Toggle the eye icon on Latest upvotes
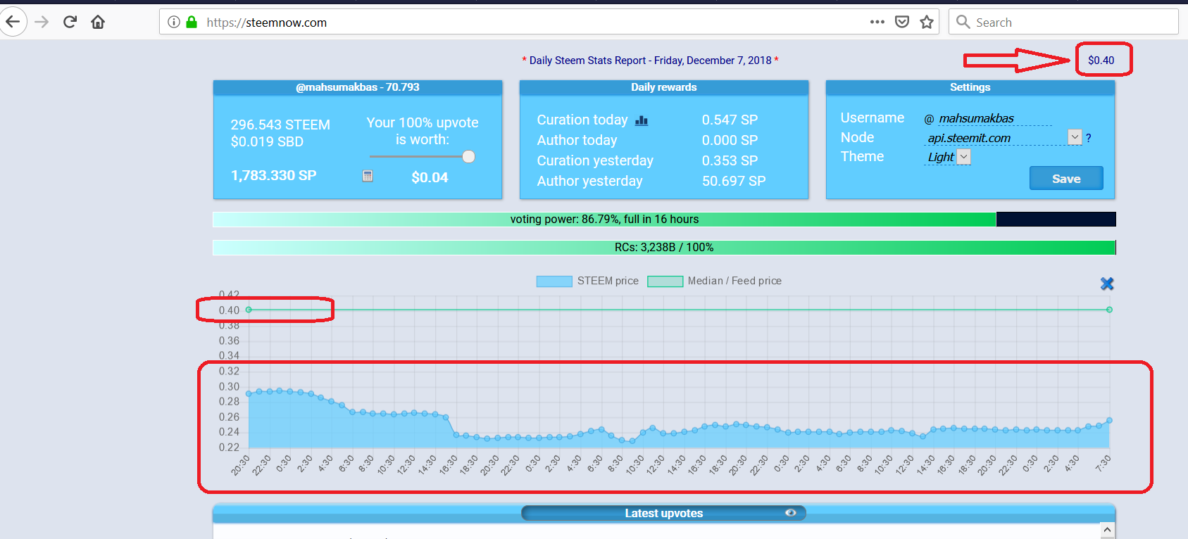 pyautogui.click(x=791, y=513)
